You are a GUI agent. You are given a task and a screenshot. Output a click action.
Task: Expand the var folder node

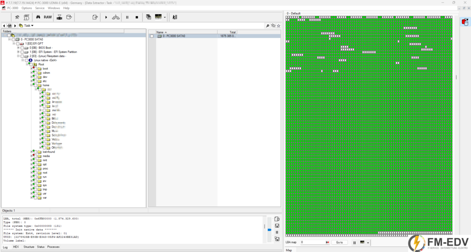click(x=31, y=198)
